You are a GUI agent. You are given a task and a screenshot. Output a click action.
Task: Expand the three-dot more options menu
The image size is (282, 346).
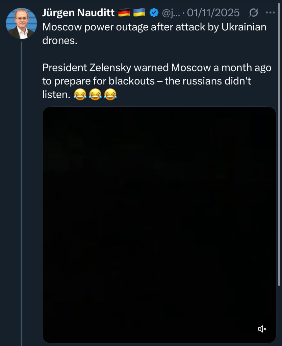coord(271,13)
